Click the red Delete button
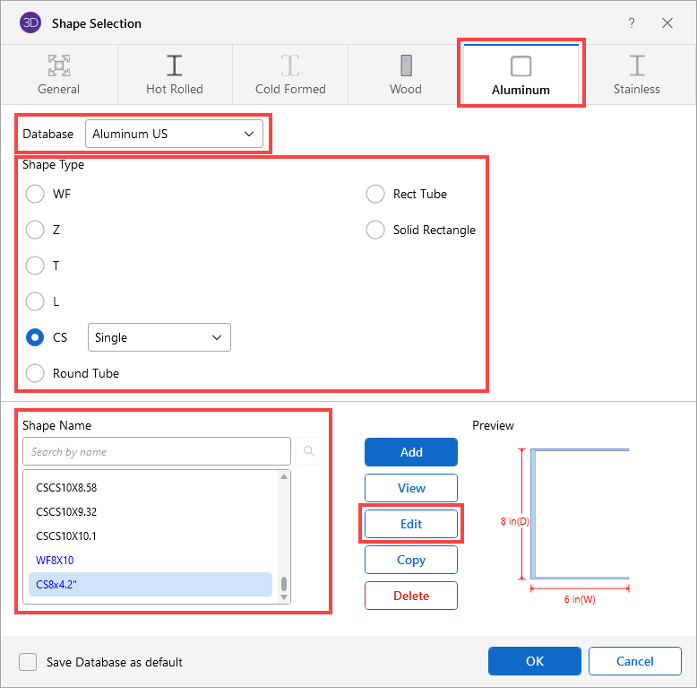The height and width of the screenshot is (688, 697). pos(410,596)
